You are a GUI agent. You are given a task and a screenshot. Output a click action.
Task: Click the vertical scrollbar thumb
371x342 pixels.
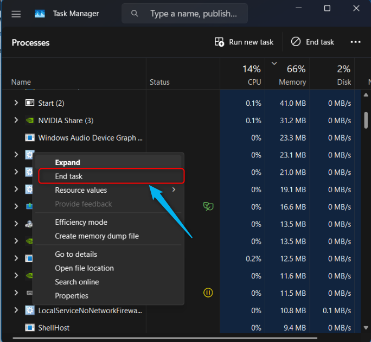pyautogui.click(x=366, y=120)
